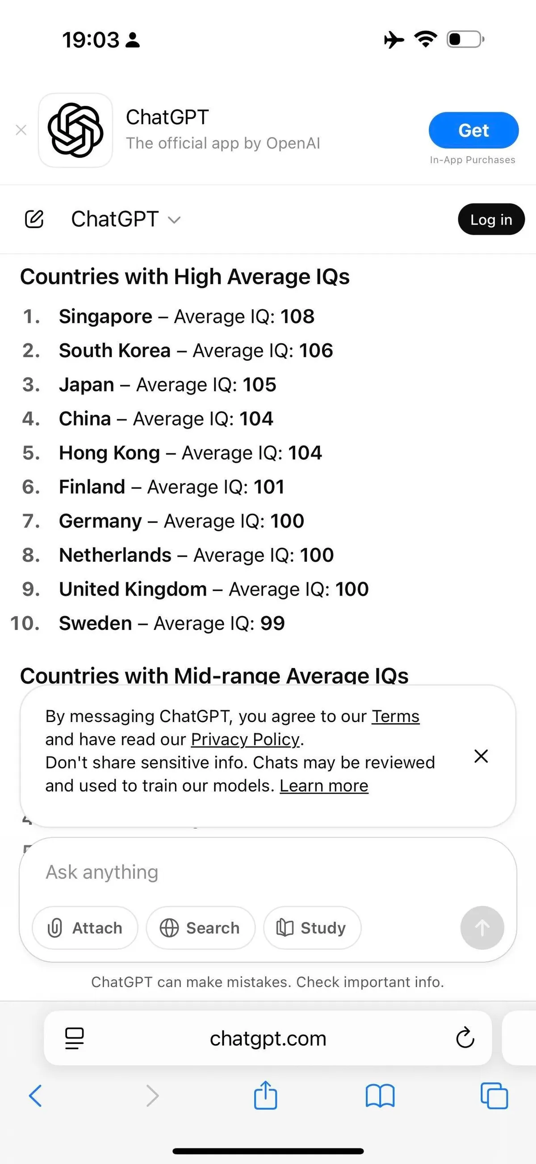Viewport: 536px width, 1164px height.
Task: Tap the Attach paperclip button
Action: tap(85, 928)
